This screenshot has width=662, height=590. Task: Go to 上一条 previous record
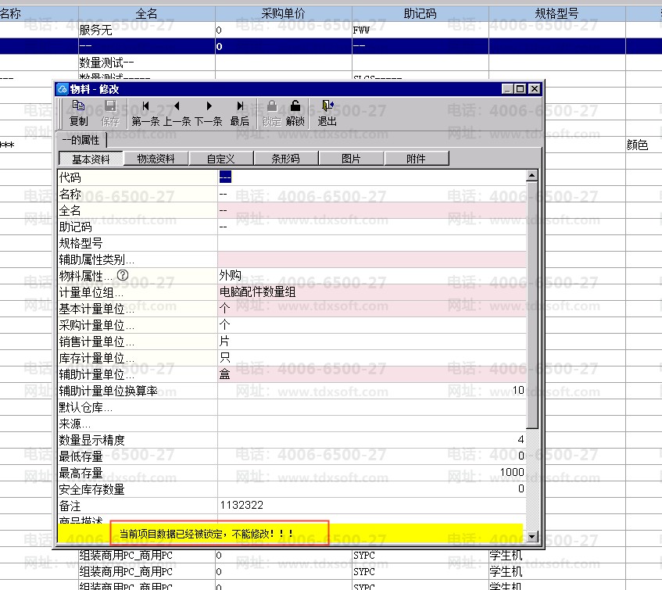click(x=177, y=113)
